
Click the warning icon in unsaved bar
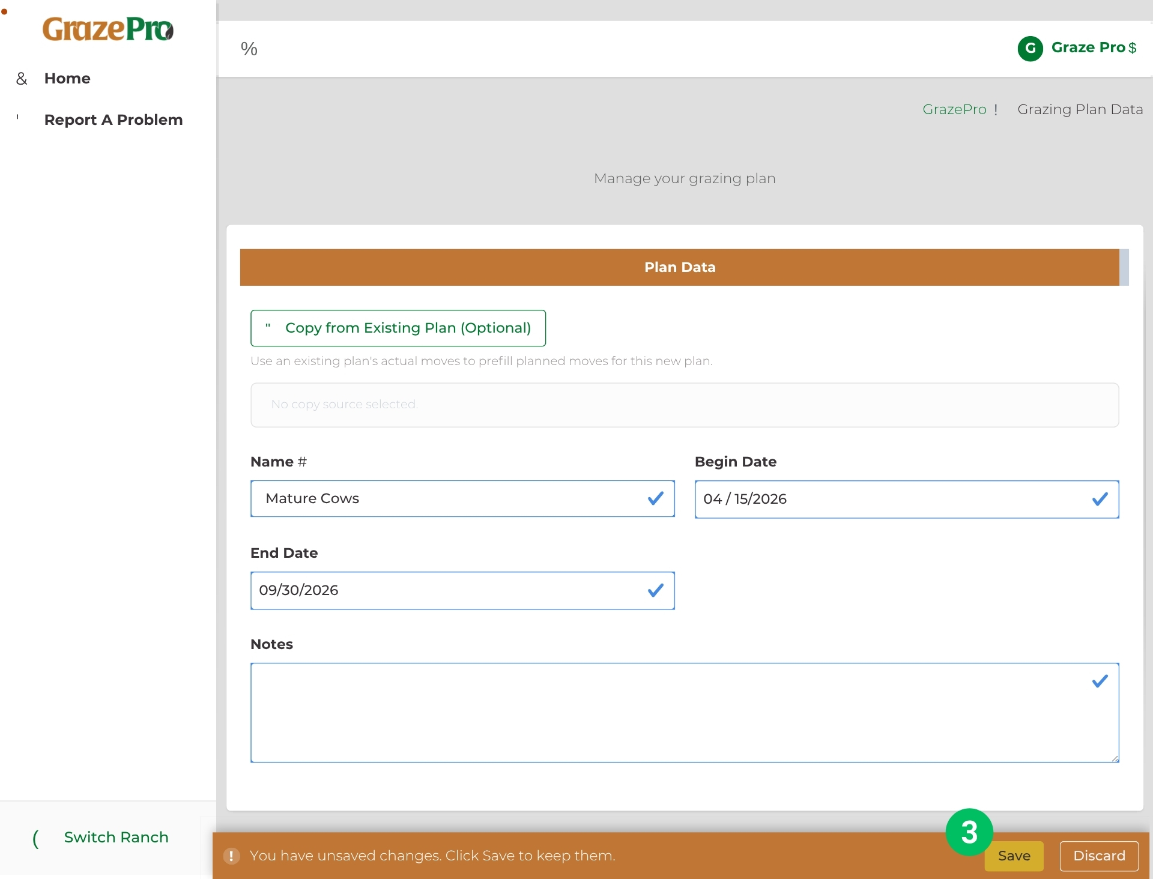click(231, 856)
